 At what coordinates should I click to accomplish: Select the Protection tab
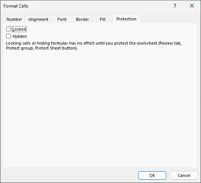click(127, 19)
